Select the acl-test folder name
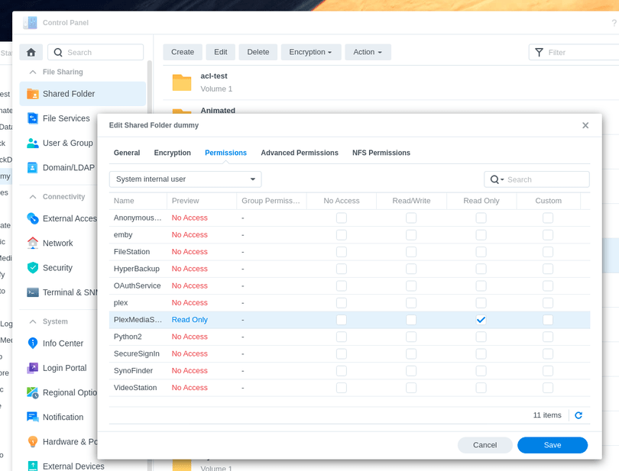Image resolution: width=619 pixels, height=471 pixels. point(213,76)
